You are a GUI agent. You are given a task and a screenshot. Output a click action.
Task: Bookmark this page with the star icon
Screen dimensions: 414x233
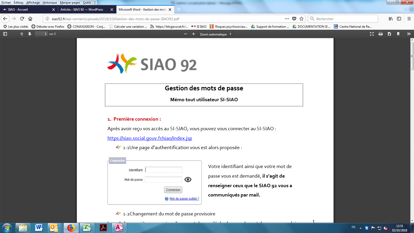point(301,19)
